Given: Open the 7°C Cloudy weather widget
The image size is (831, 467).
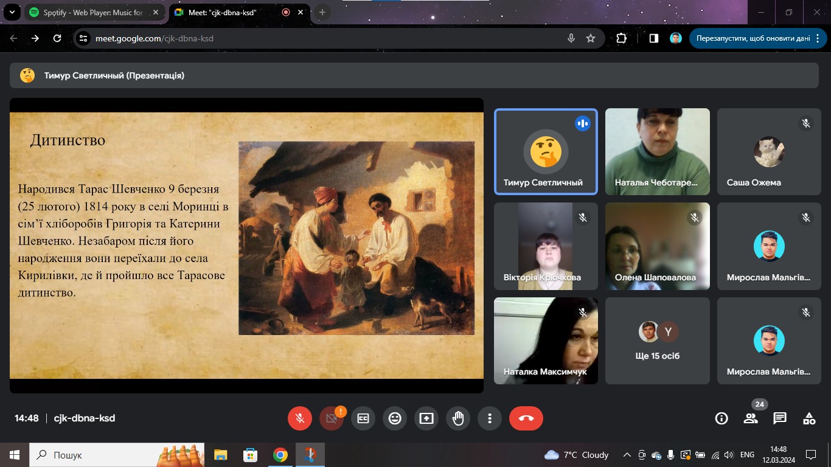Looking at the screenshot, I should click(x=577, y=455).
